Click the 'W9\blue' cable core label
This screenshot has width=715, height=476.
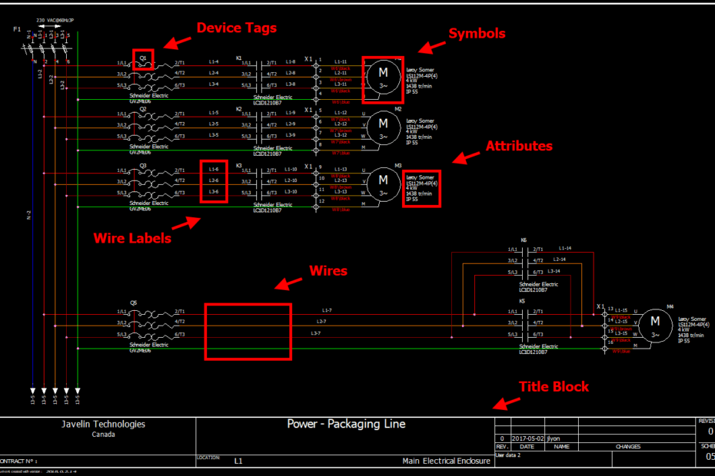click(621, 351)
